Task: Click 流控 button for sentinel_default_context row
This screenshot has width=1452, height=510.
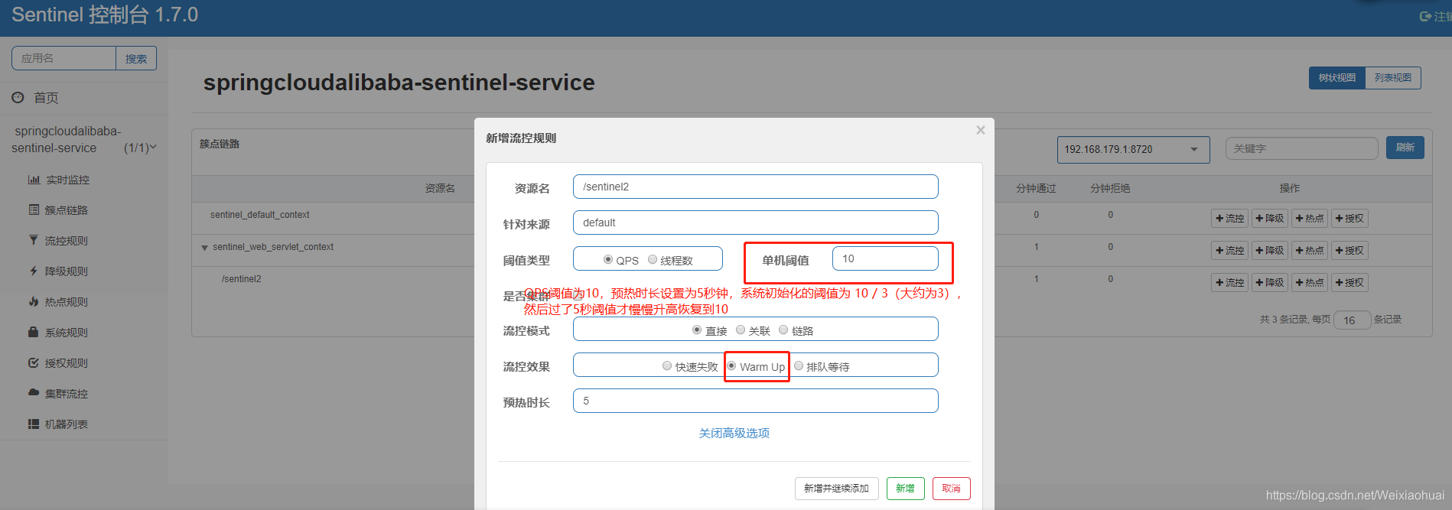Action: coord(1230,219)
